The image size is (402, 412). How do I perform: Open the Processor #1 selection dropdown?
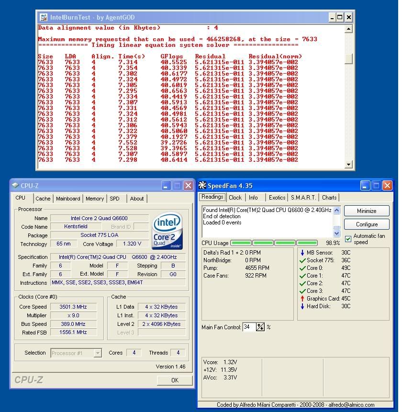pos(98,353)
